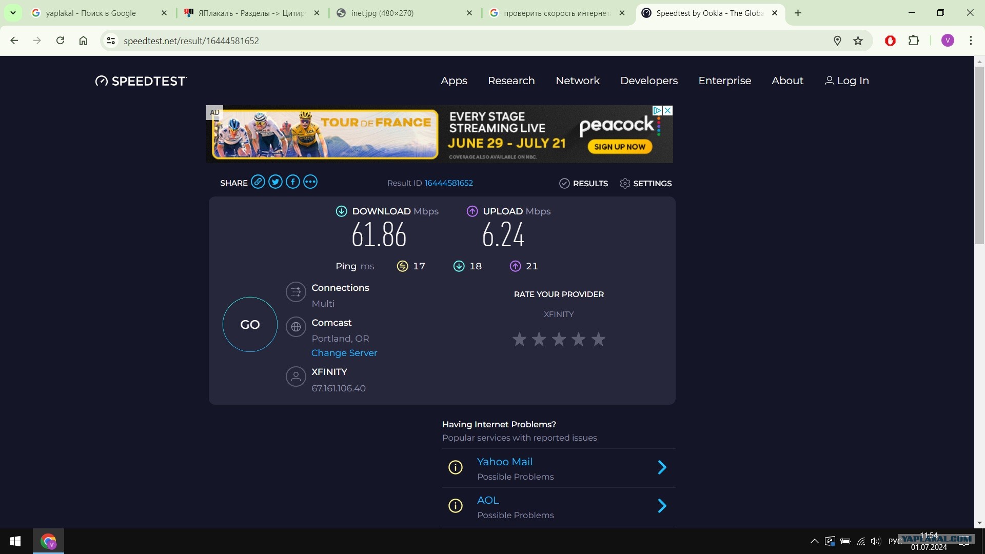This screenshot has height=554, width=985.
Task: Open network status in system tray
Action: [x=861, y=541]
